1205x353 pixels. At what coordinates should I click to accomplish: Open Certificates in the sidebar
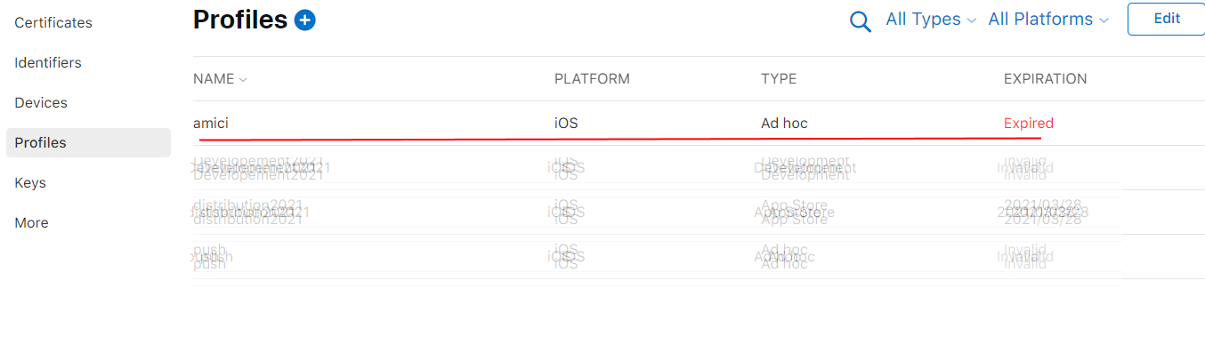click(x=53, y=22)
